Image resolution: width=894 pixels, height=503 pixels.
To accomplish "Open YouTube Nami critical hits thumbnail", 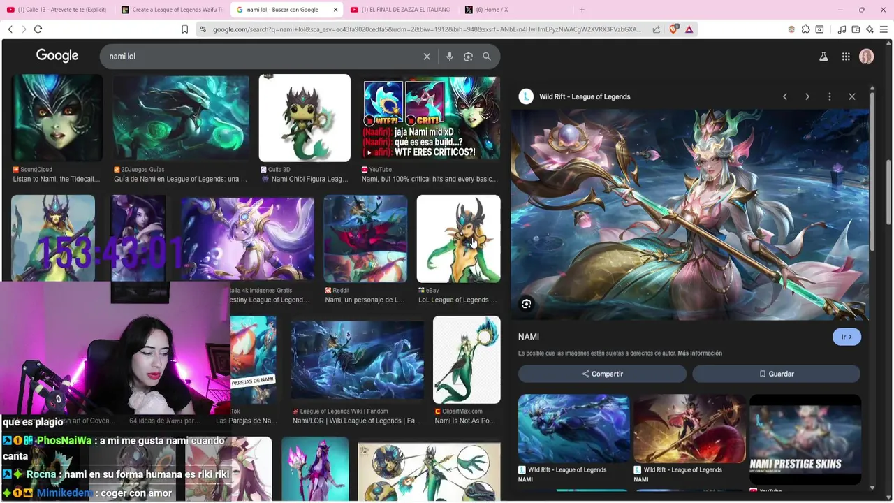I will click(430, 118).
